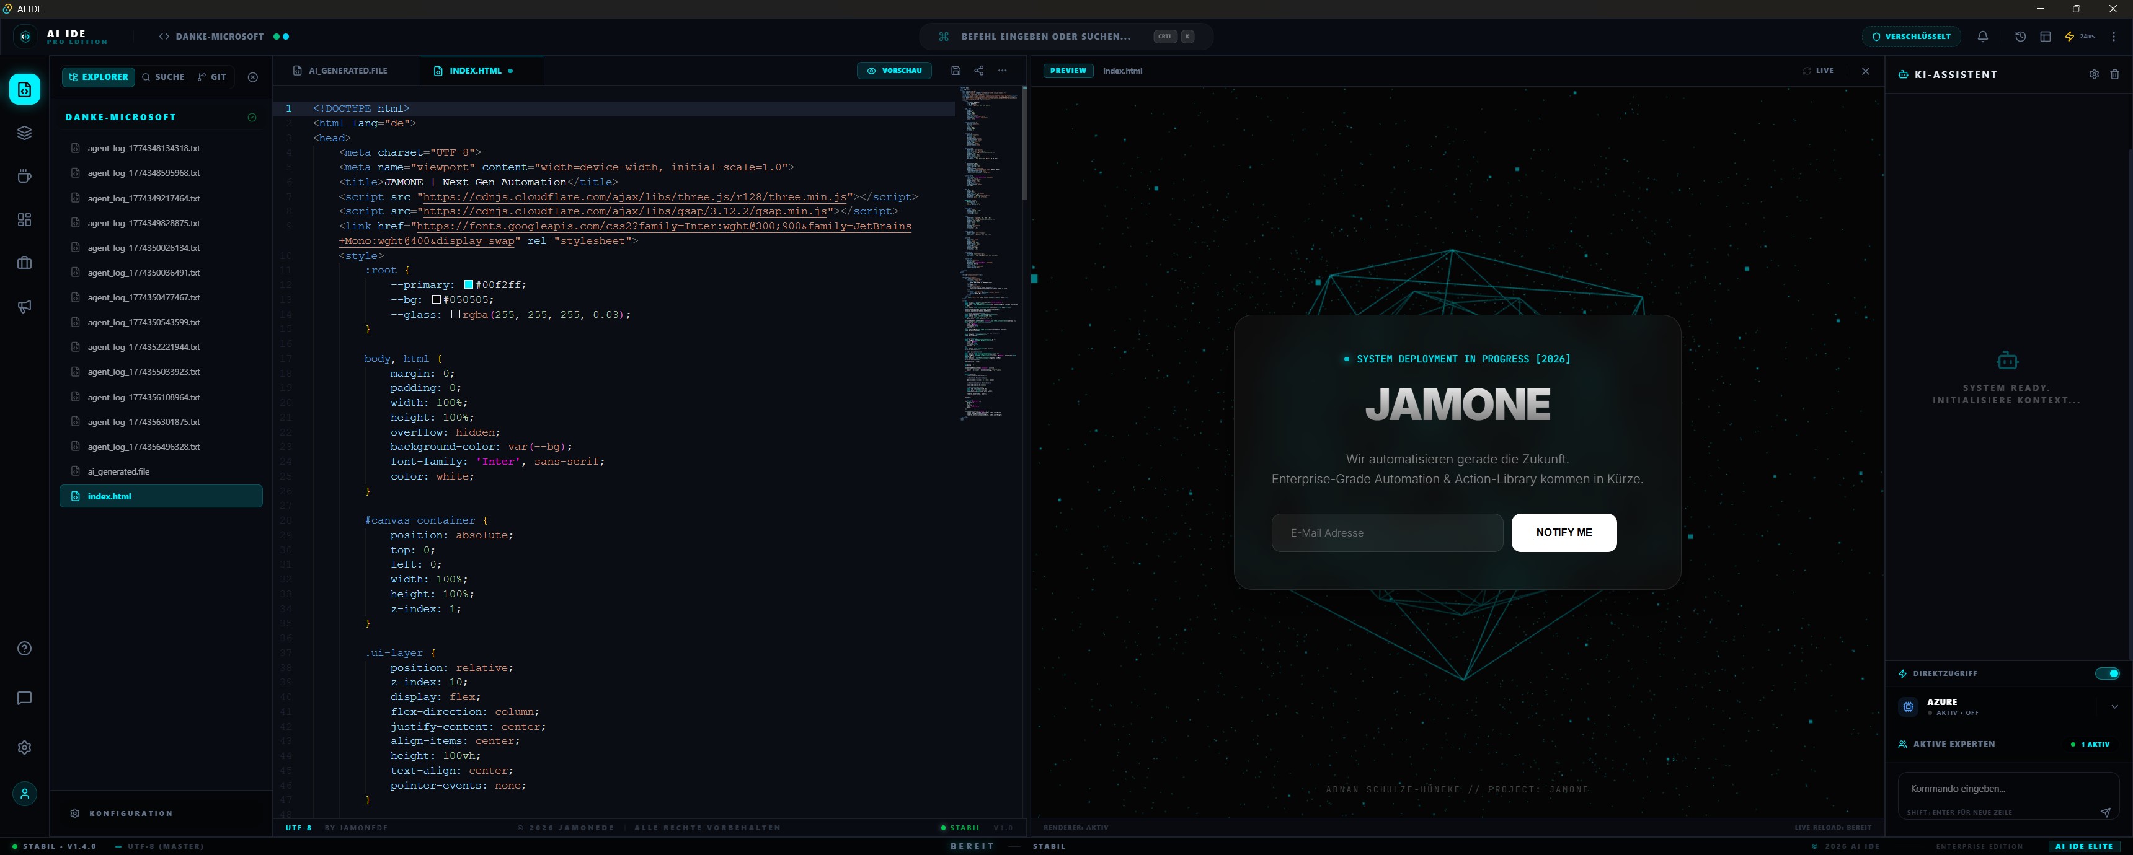Save file using the editor save icon
Screen dimensions: 2133x855
(956, 71)
